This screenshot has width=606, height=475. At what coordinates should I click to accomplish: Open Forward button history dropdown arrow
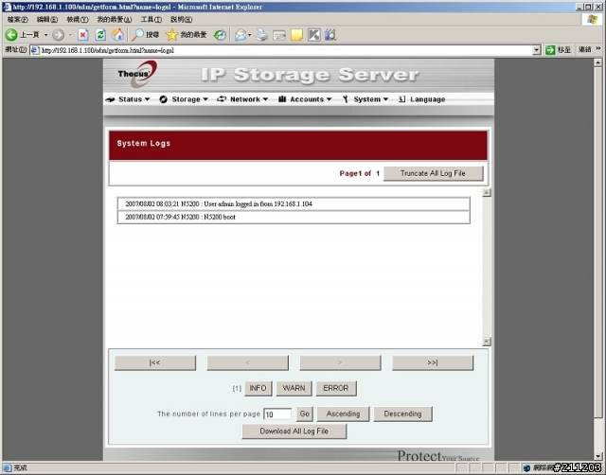(x=70, y=35)
